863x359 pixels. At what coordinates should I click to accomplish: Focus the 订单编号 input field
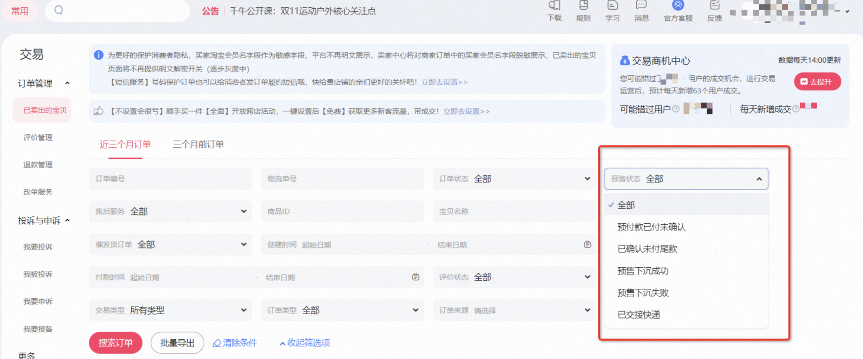click(170, 179)
